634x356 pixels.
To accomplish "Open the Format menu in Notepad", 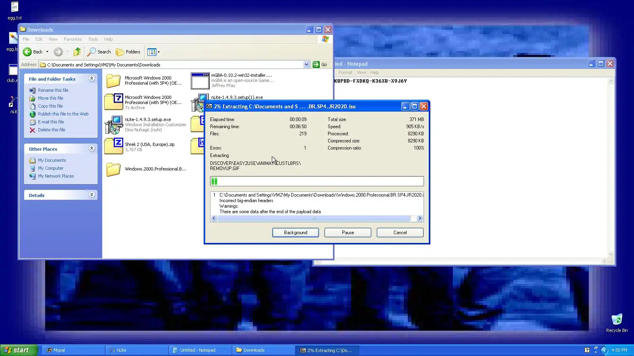I will click(346, 72).
